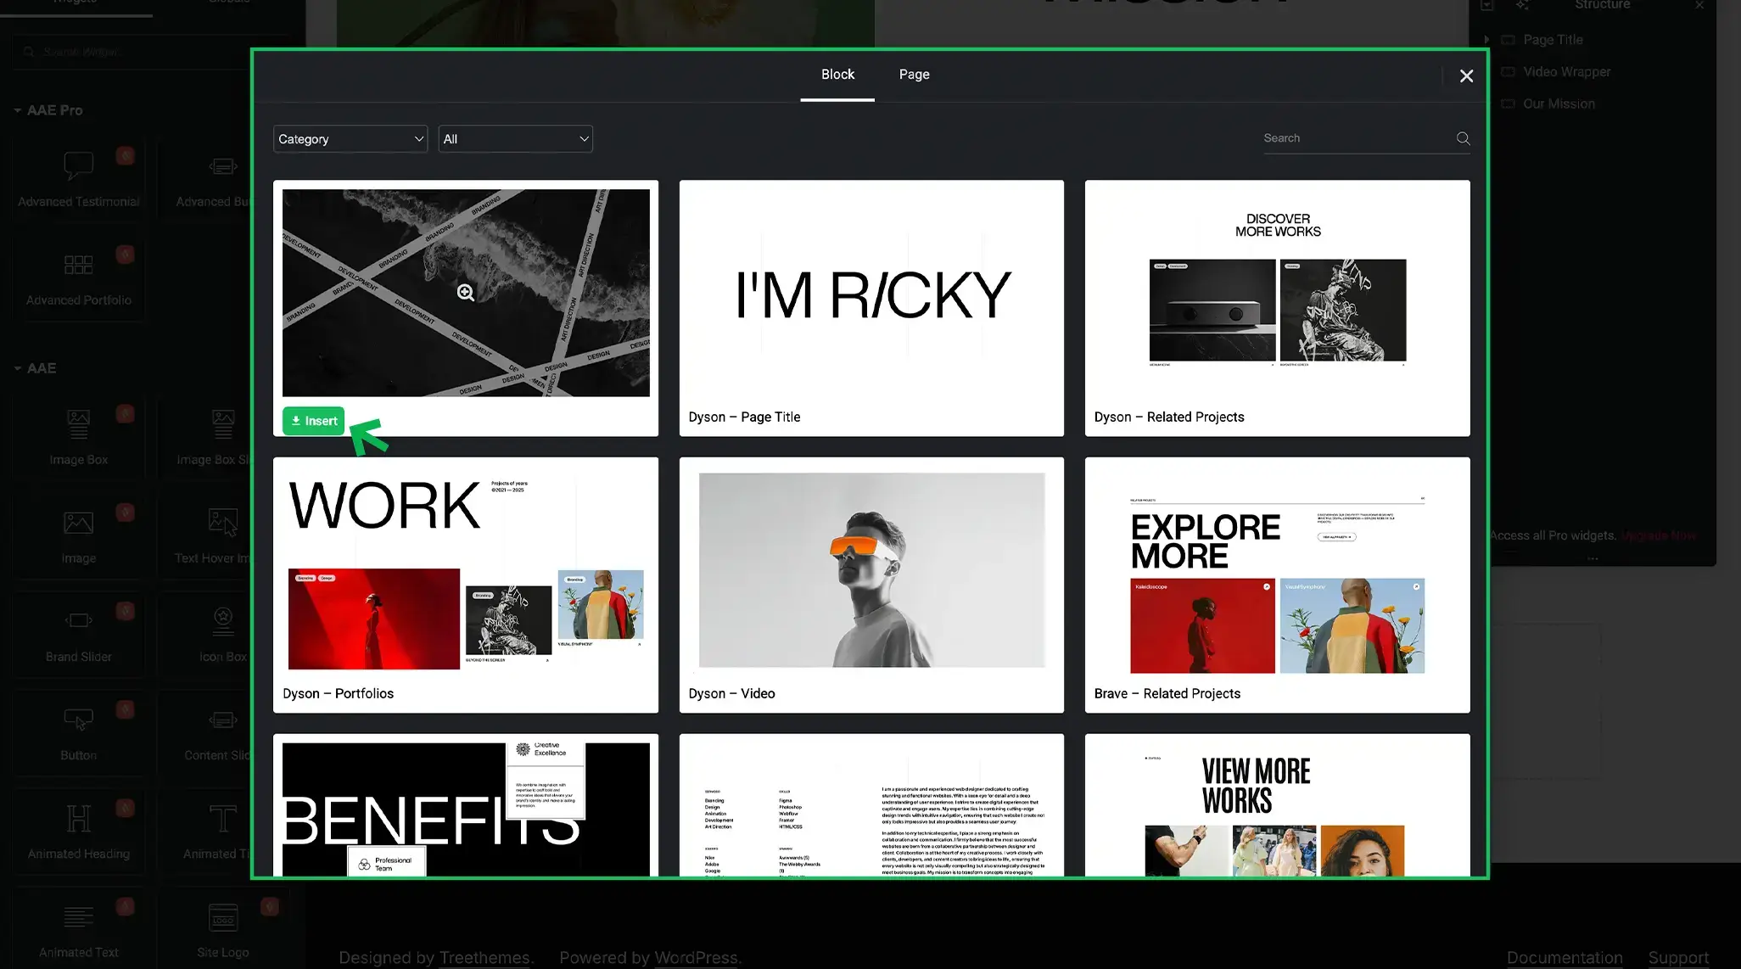Image resolution: width=1741 pixels, height=969 pixels.
Task: Select the Site Logo widget icon
Action: click(222, 917)
